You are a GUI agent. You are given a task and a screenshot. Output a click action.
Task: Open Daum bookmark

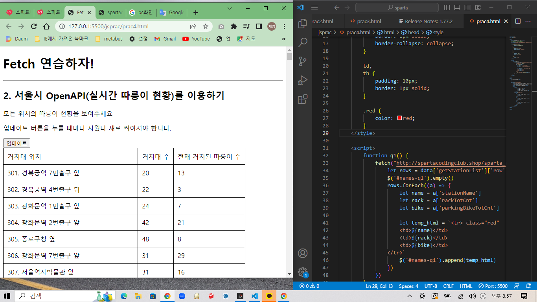(x=17, y=39)
